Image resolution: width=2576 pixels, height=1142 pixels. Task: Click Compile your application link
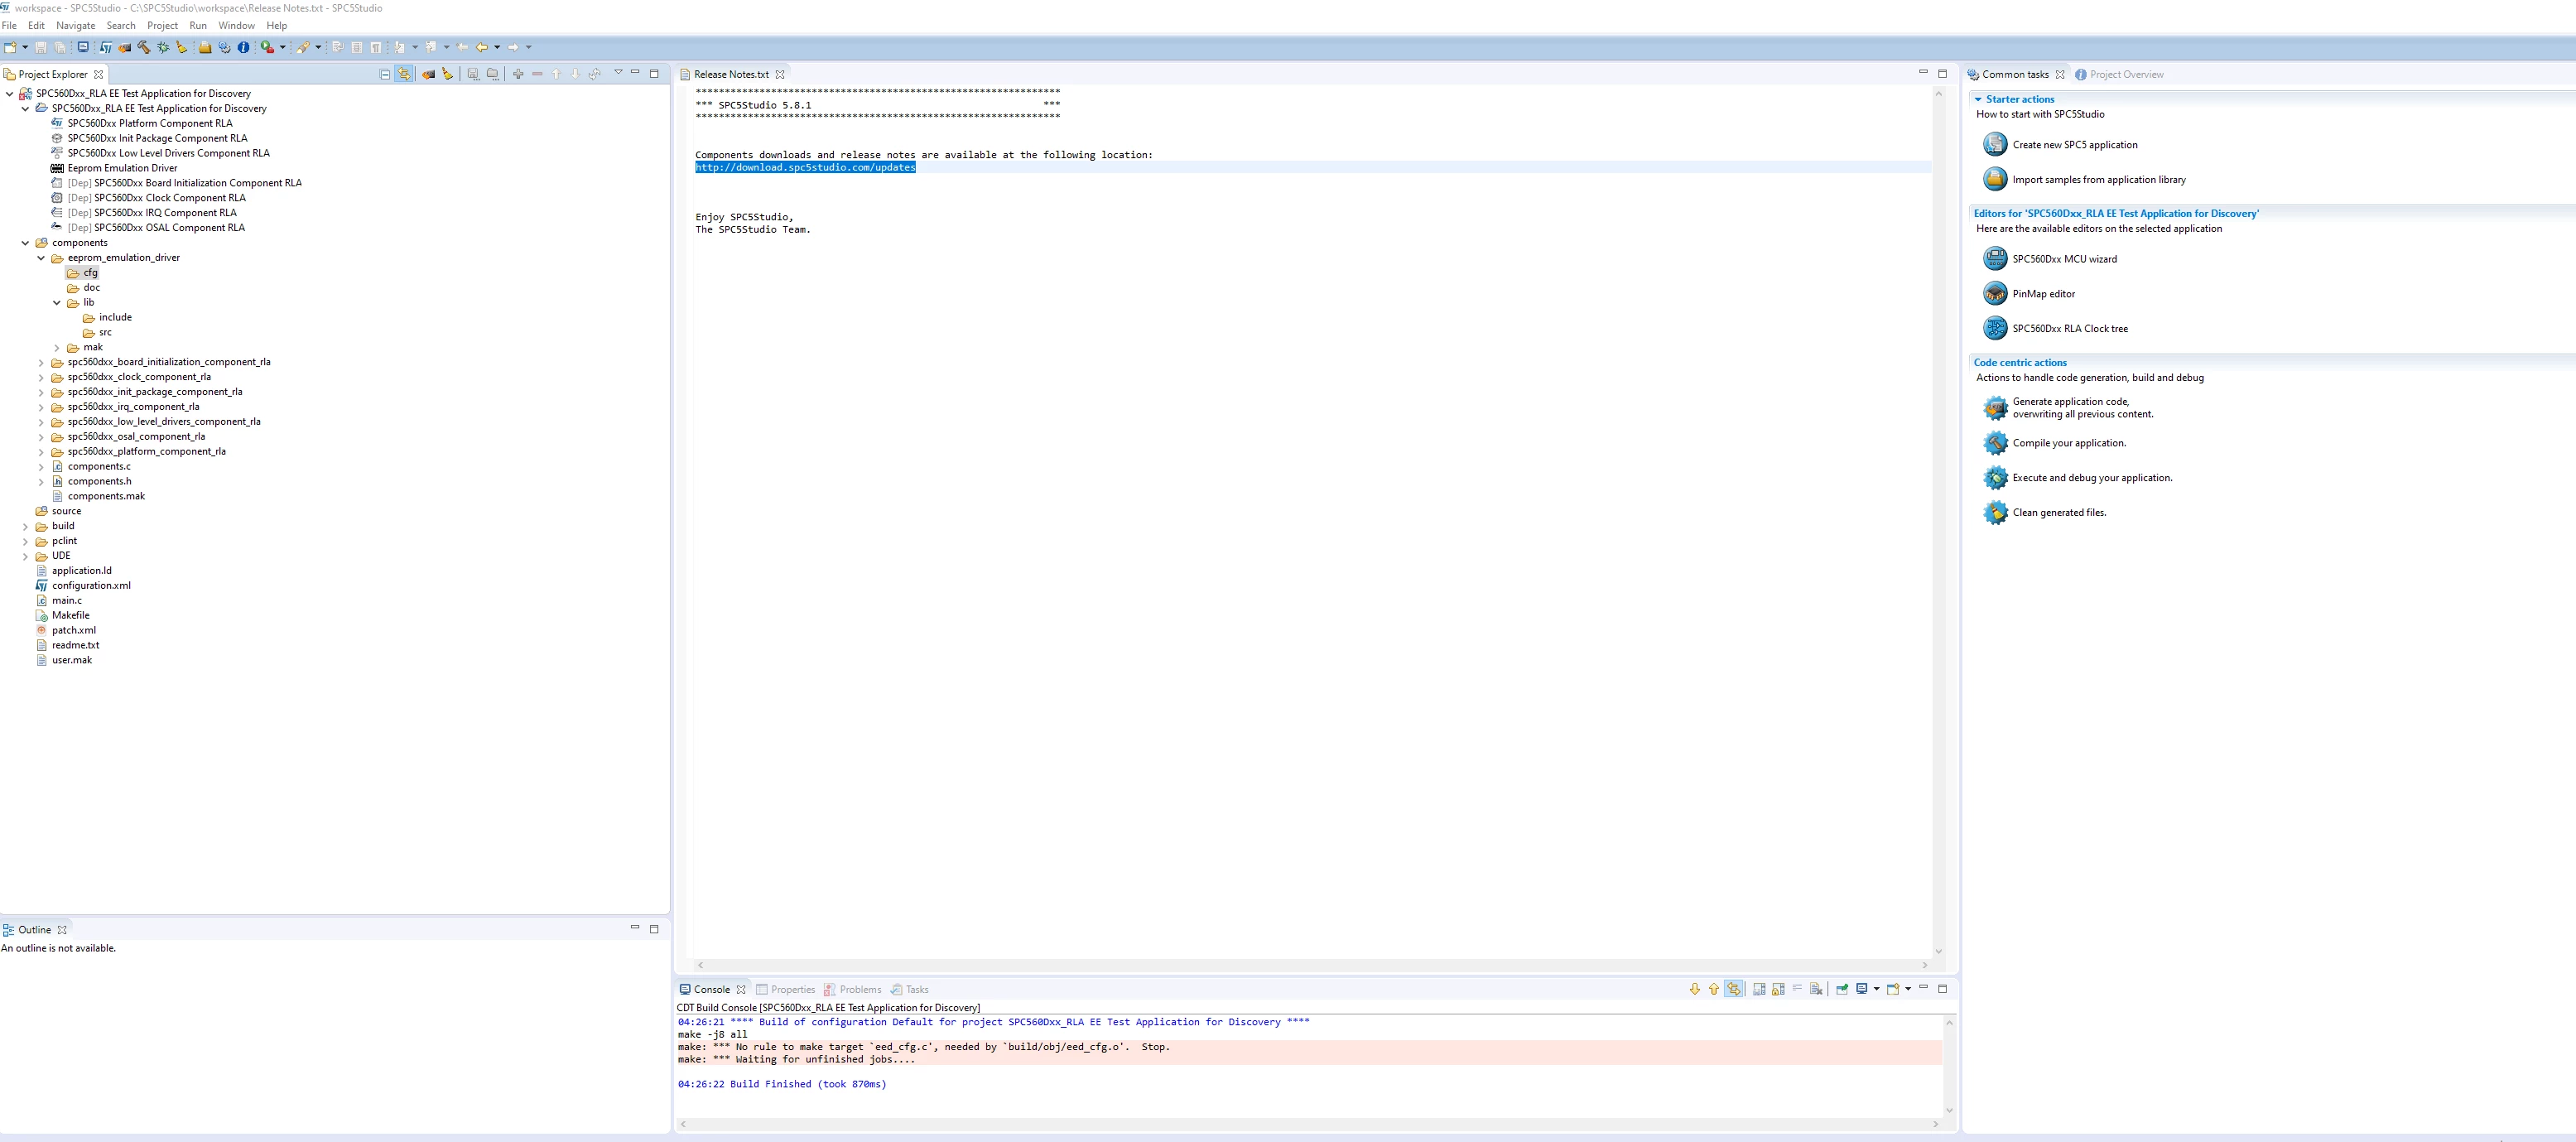(x=2069, y=443)
